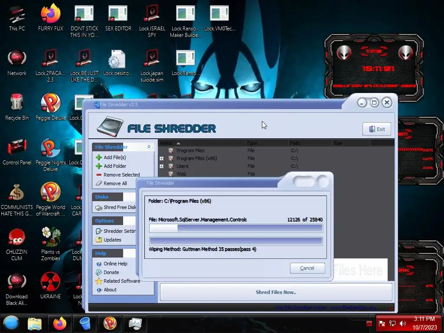Sort list by Path column header

pyautogui.click(x=310, y=143)
